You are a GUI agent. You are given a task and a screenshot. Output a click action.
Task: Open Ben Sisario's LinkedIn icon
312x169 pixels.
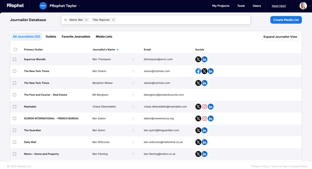[x=211, y=71]
